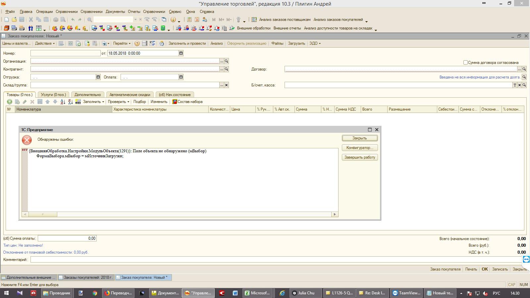Click the Закрыть button in error dialog
Screen dimensions: 530x298
coord(360,138)
